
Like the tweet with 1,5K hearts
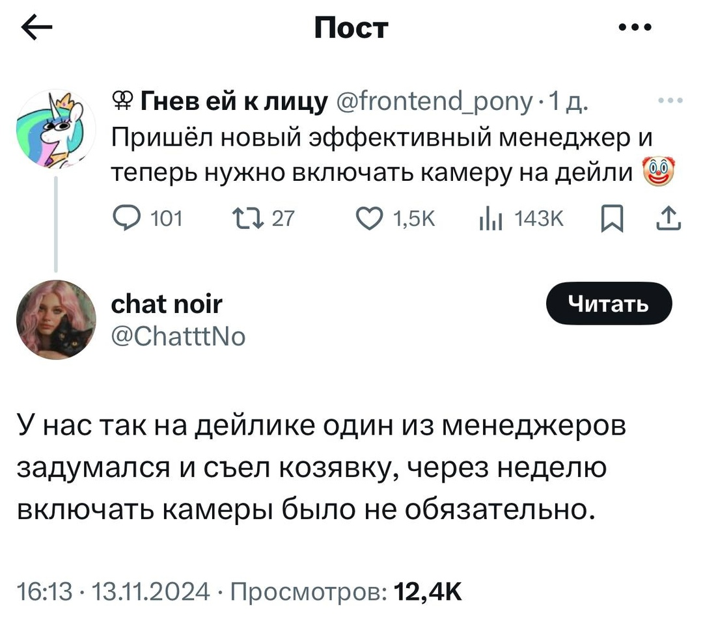pyautogui.click(x=370, y=219)
